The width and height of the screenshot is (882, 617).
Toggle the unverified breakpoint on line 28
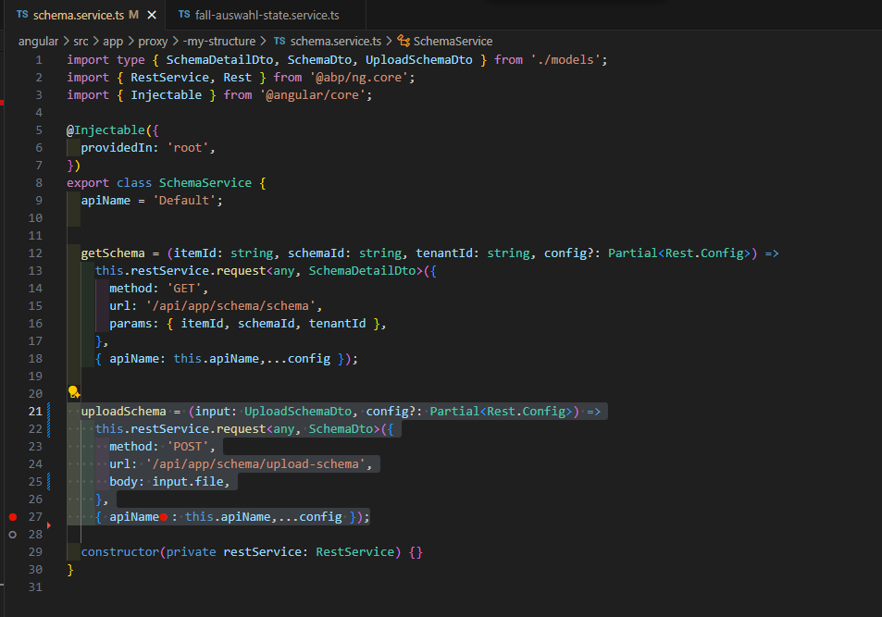12,535
